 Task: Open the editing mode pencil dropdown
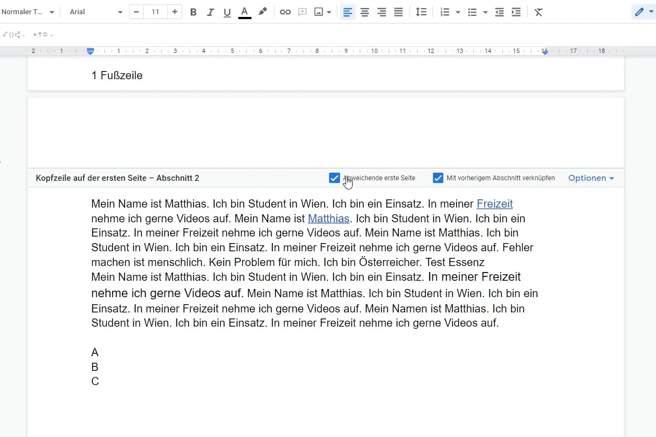[x=643, y=12]
